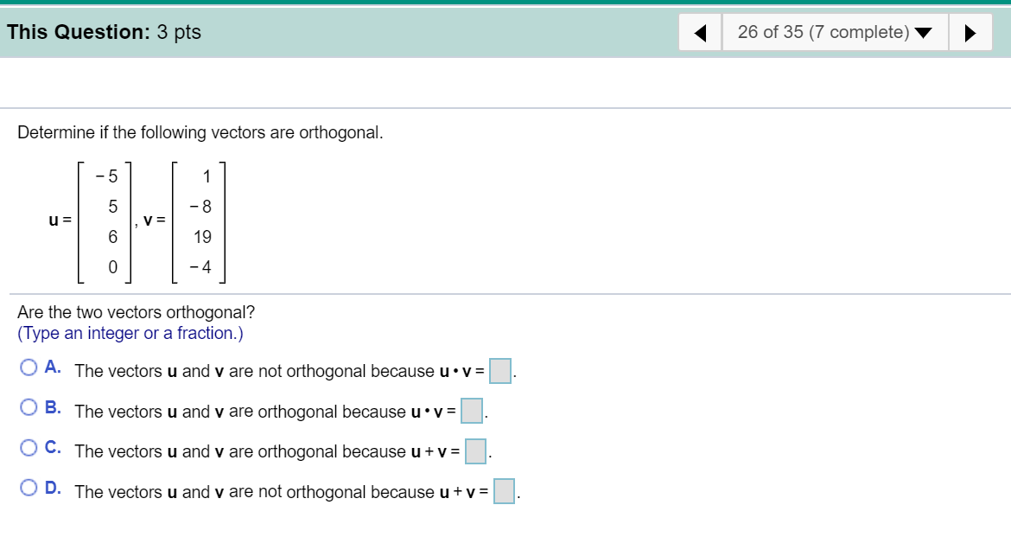Viewport: 1011px width, 537px height.
Task: Click the answer box for option B
Action: point(472,412)
